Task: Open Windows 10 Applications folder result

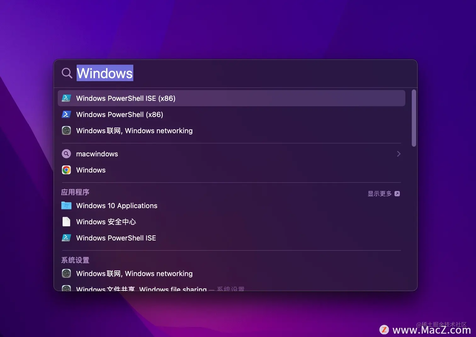Action: coord(231,205)
